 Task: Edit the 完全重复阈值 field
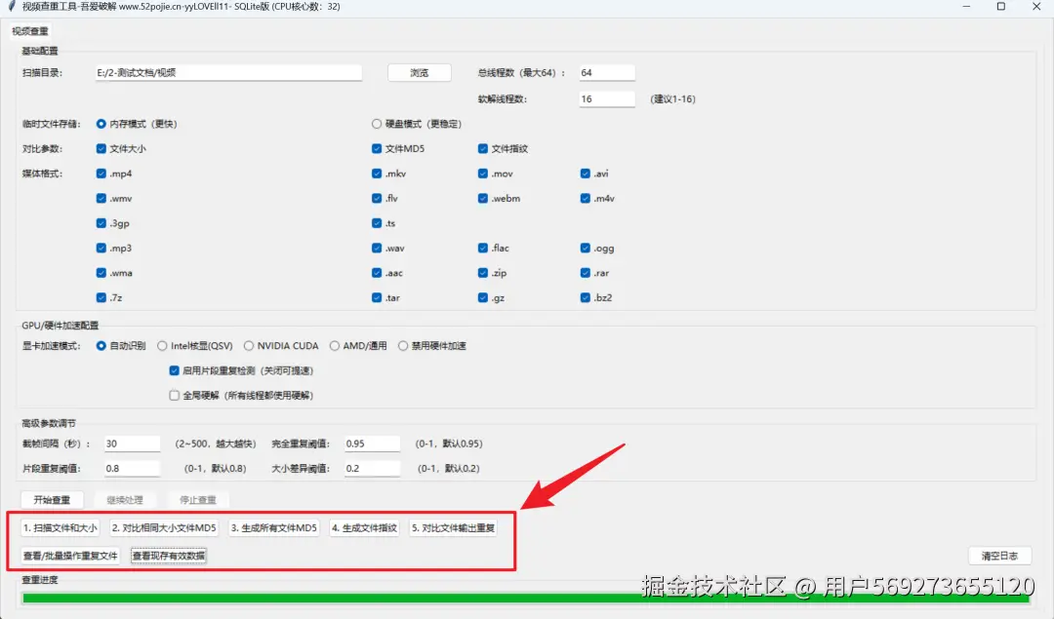pos(373,444)
